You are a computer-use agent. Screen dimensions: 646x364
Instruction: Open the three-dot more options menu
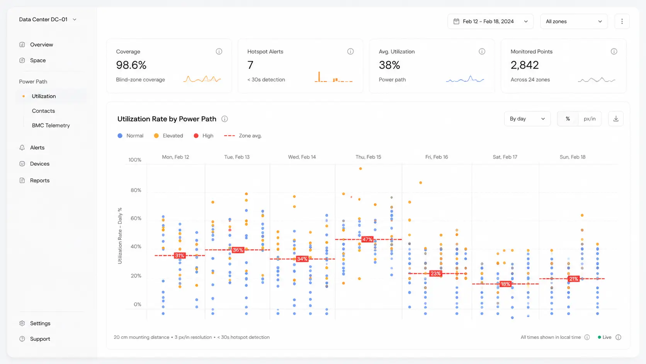click(x=622, y=21)
